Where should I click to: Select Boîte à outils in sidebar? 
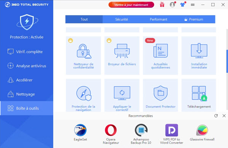pos(27,108)
